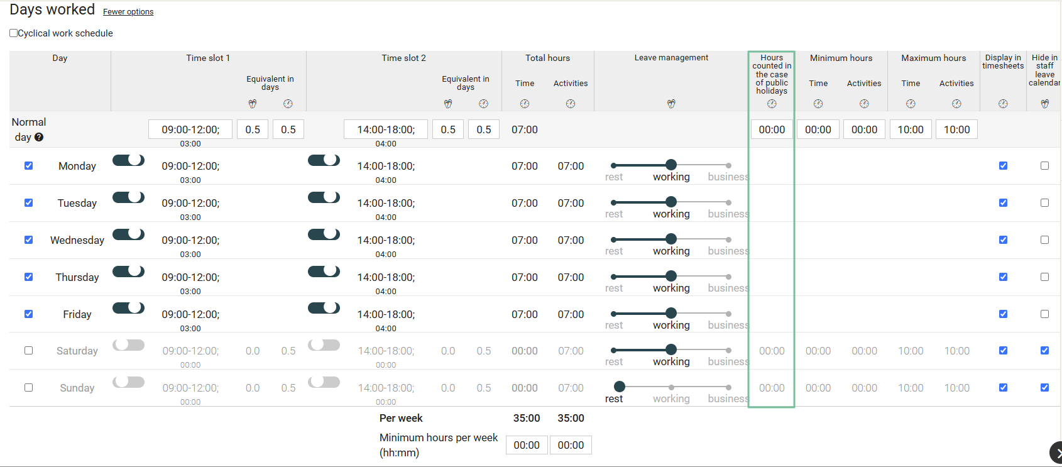The image size is (1062, 467).
Task: Click the clock icon under Minimum hours Time
Action: pos(818,104)
